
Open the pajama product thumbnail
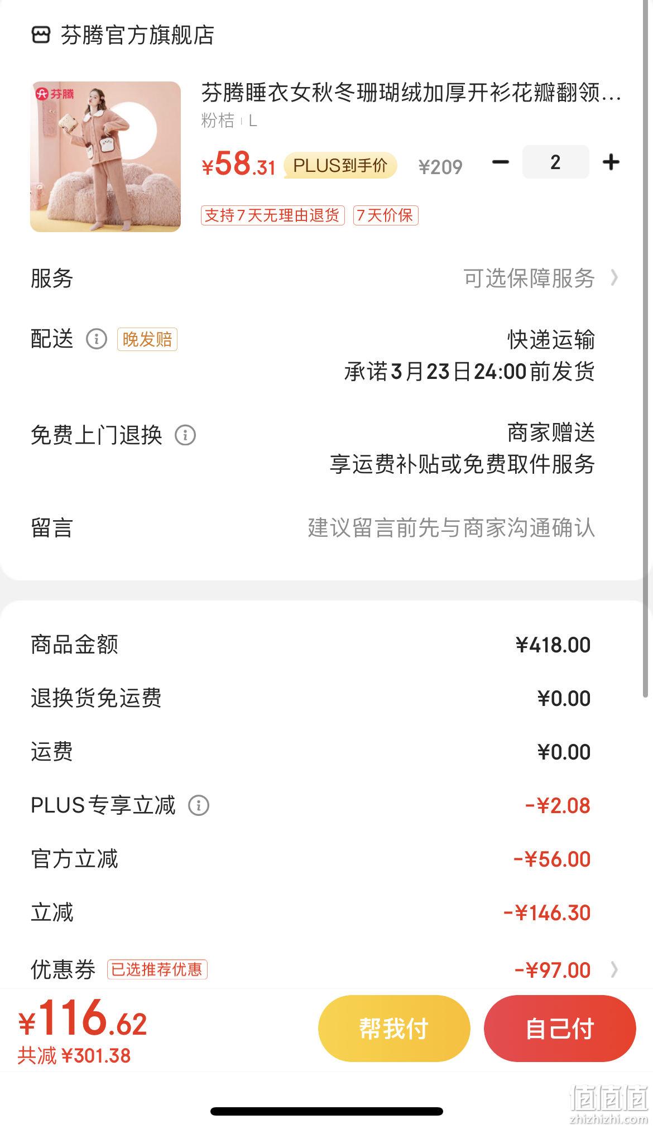tap(105, 156)
